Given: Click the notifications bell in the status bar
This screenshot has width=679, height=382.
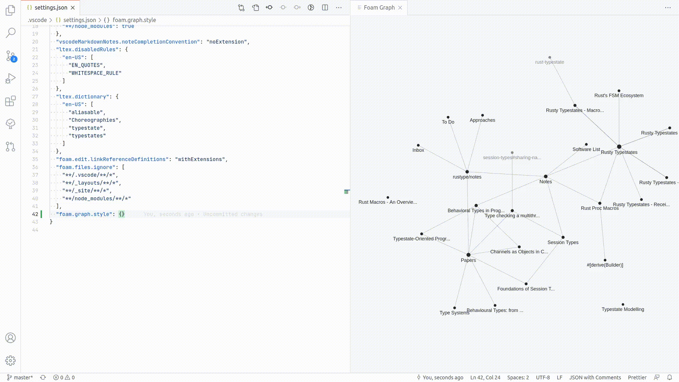Looking at the screenshot, I should click(669, 377).
